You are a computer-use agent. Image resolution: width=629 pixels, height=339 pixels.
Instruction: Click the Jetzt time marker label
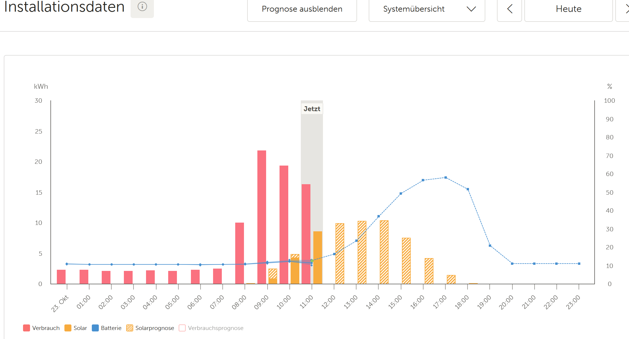[x=312, y=109]
